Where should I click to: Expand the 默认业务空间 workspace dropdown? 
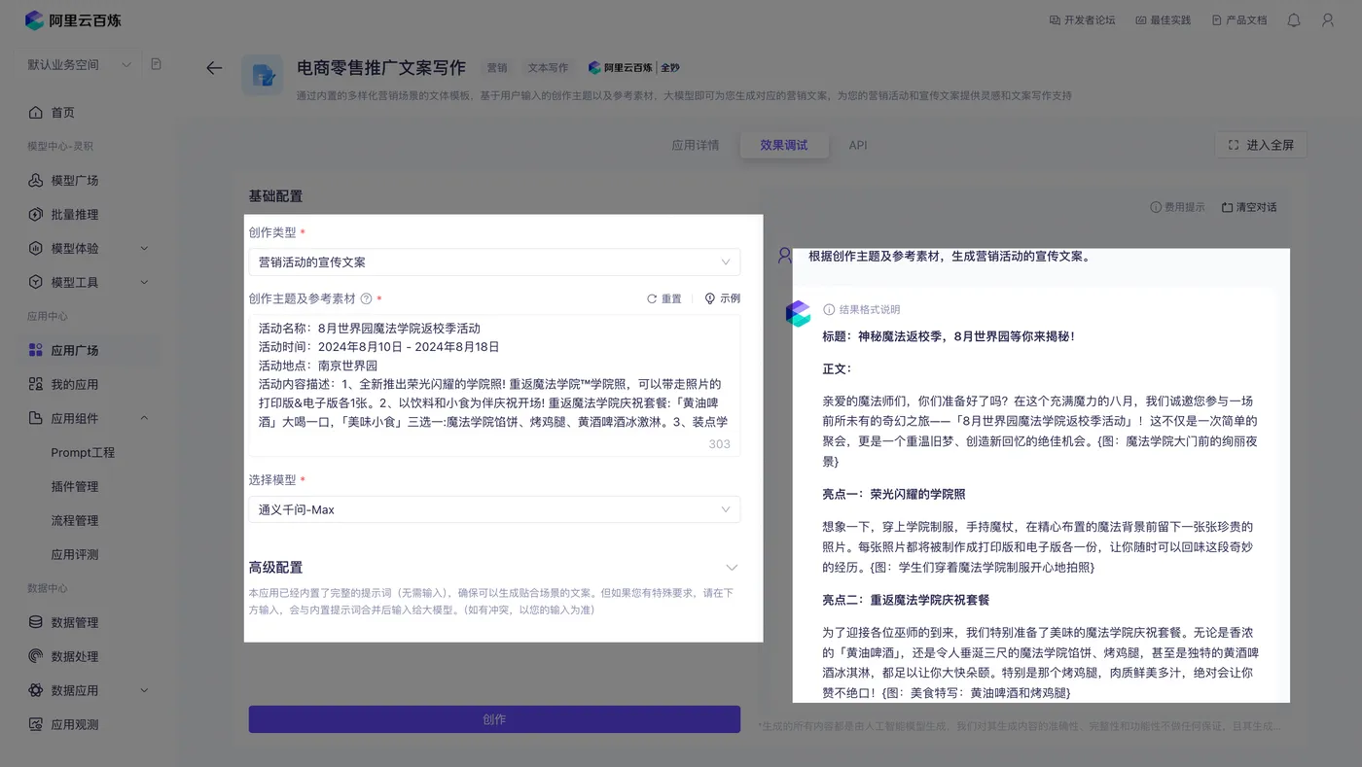(x=79, y=65)
